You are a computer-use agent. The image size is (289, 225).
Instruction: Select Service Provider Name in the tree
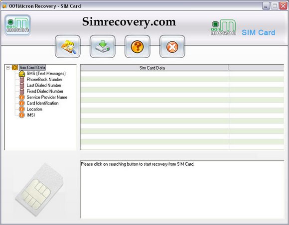point(47,97)
